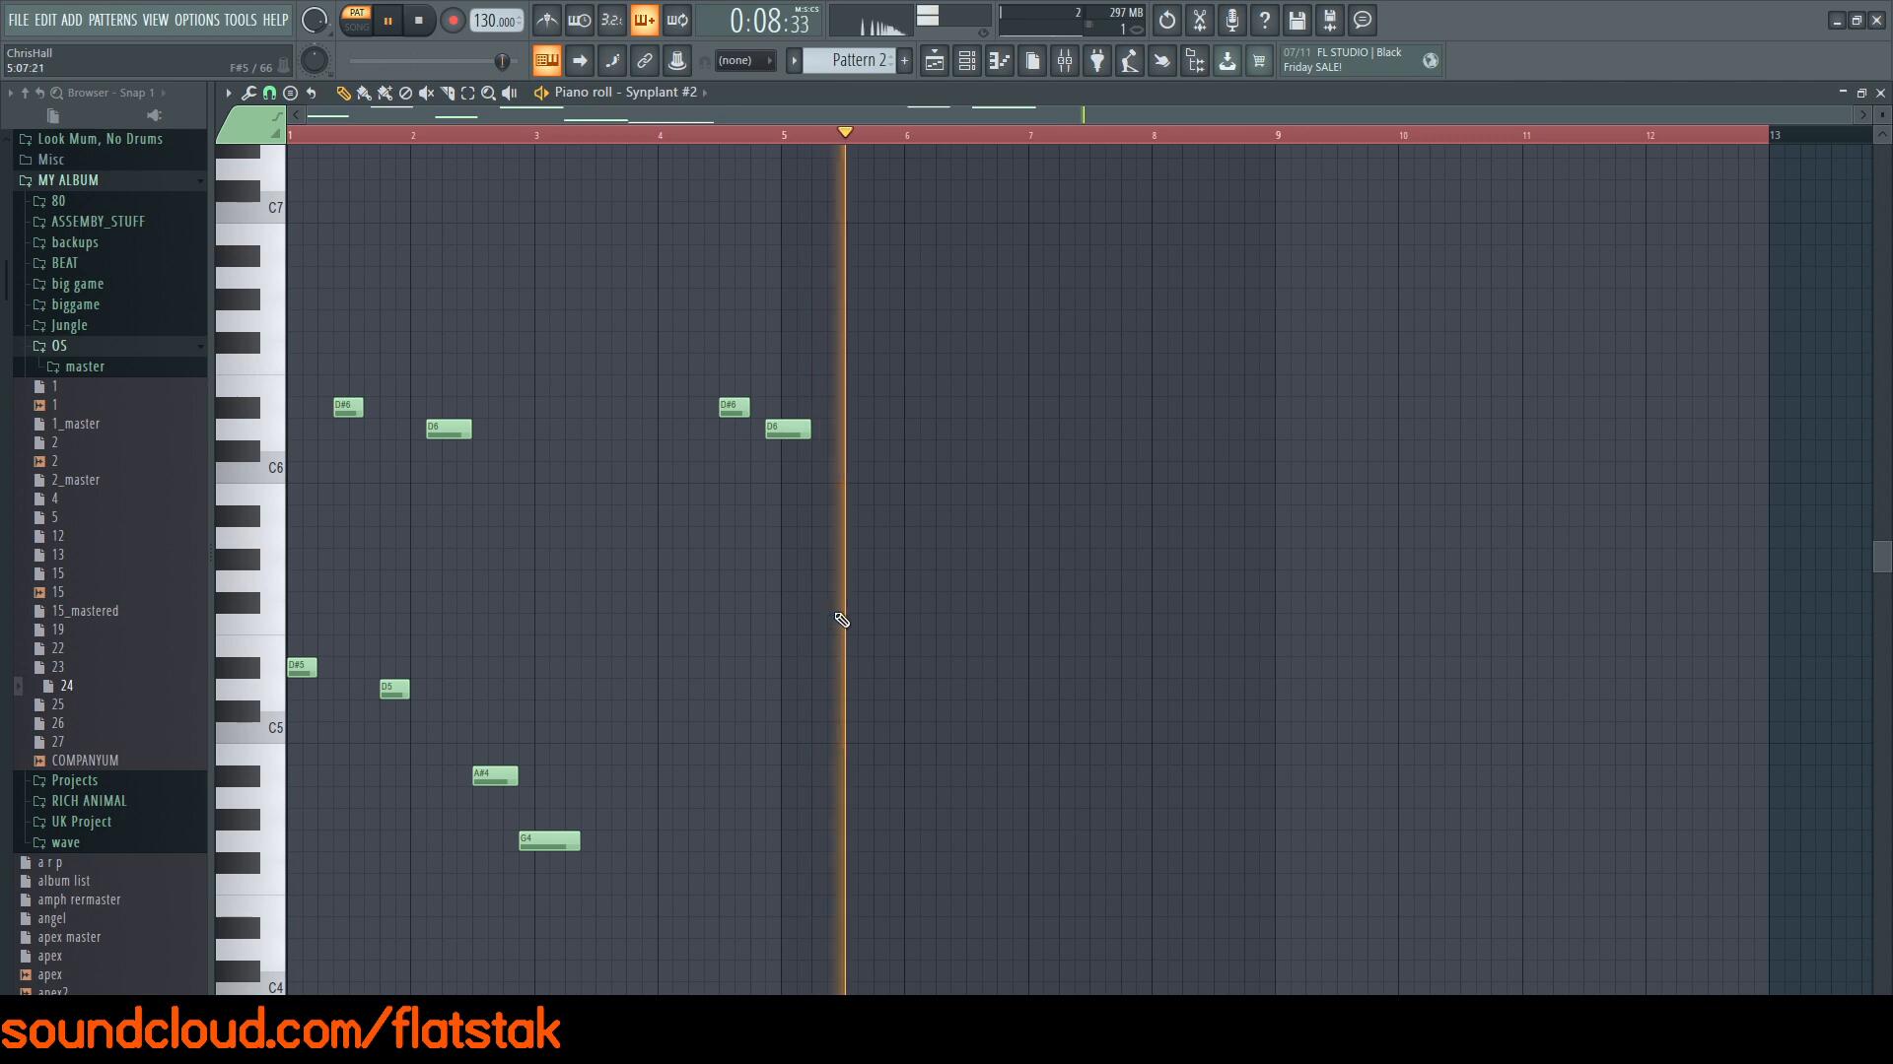Select the paint brush tool in piano roll
Viewport: 1893px width, 1064px height.
[x=364, y=93]
